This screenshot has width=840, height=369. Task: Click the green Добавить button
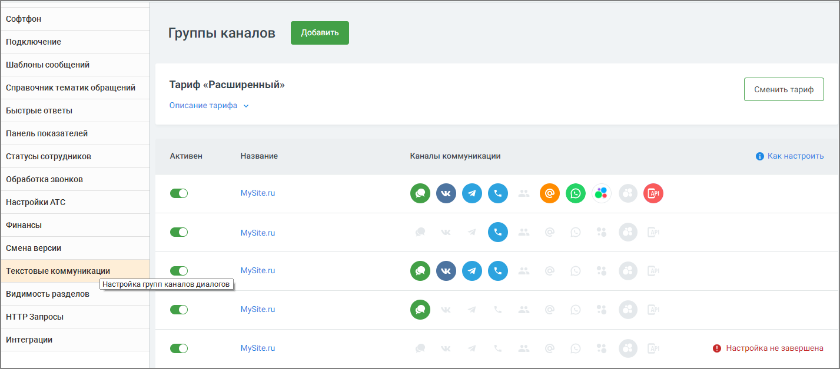tap(320, 33)
